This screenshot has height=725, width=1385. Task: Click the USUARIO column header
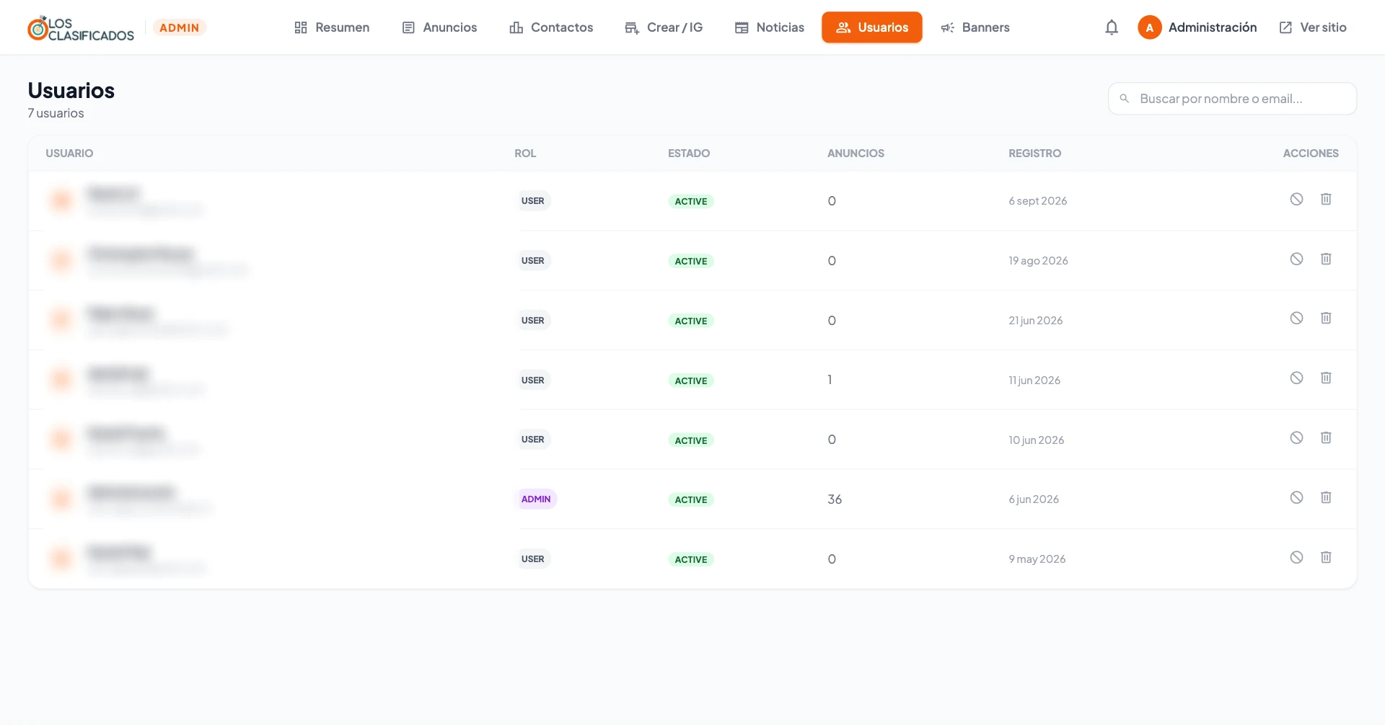[x=69, y=154]
